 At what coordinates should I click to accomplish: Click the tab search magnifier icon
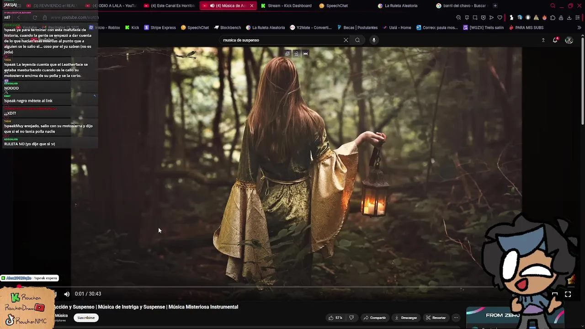point(553,5)
